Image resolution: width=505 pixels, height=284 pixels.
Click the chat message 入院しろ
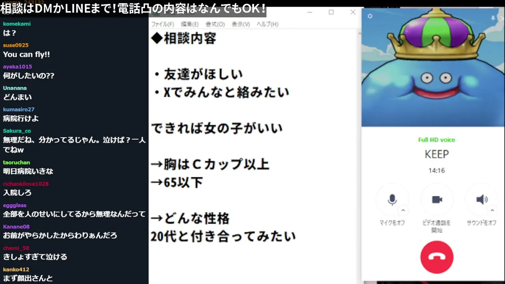point(17,193)
